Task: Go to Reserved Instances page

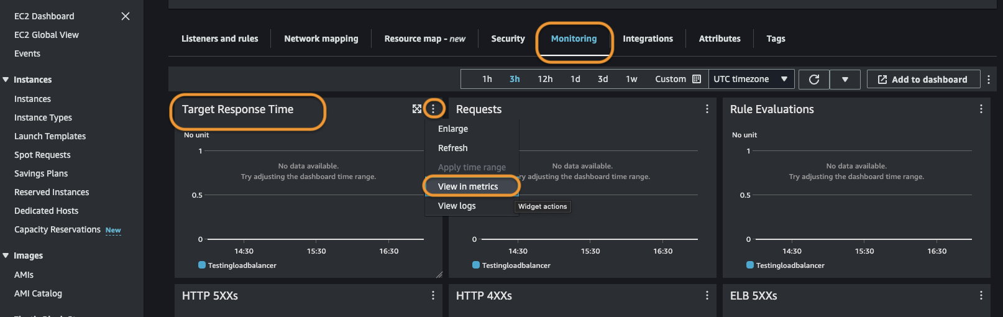Action: coord(52,192)
